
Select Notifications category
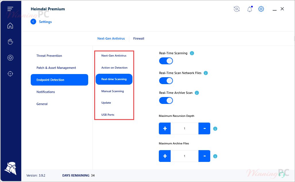(46, 92)
